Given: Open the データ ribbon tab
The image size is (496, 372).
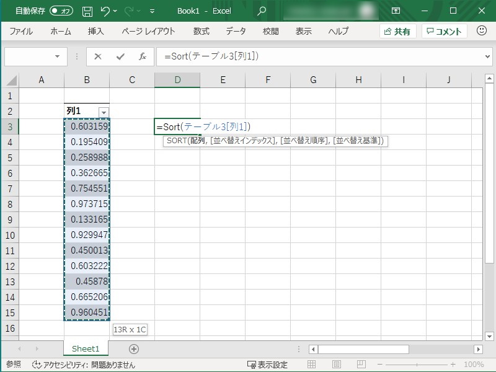Looking at the screenshot, I should tap(236, 31).
